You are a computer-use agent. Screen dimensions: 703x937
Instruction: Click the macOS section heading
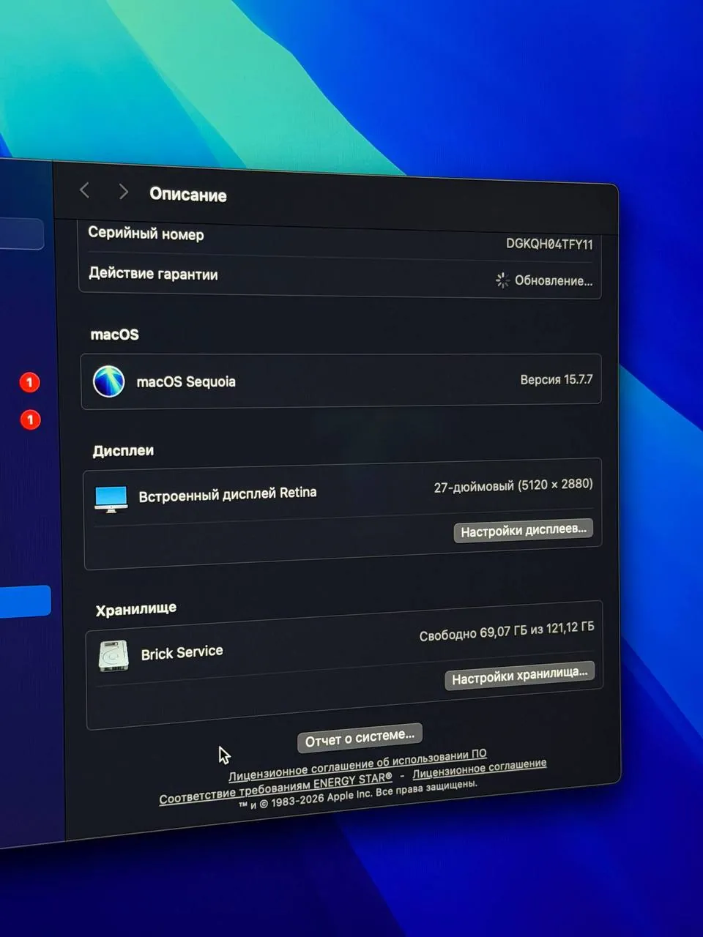click(114, 335)
